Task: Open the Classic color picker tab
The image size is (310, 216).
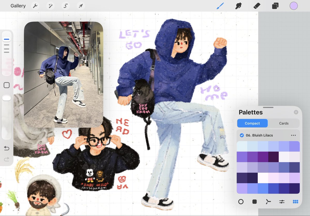Action: [x=254, y=201]
